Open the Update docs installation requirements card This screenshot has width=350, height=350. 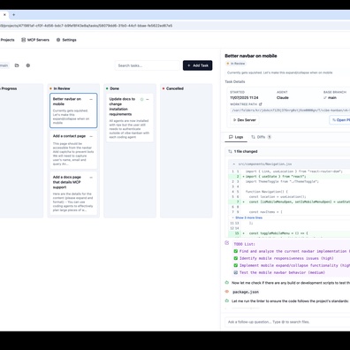tap(130, 118)
